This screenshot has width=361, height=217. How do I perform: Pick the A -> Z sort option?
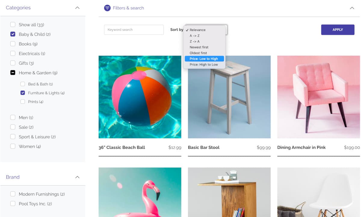pyautogui.click(x=195, y=36)
